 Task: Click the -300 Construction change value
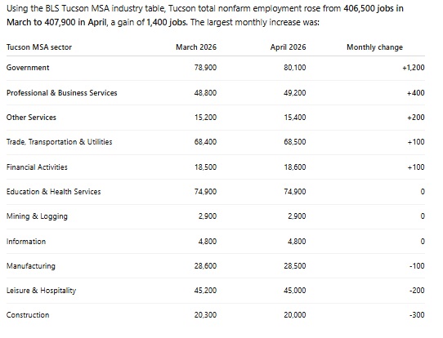pos(417,315)
